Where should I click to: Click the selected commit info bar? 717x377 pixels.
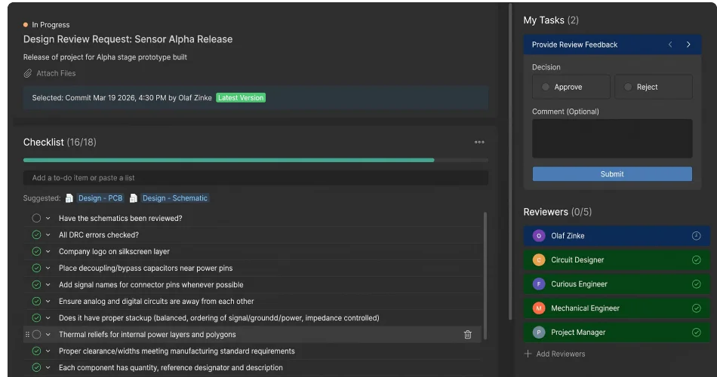click(x=256, y=98)
